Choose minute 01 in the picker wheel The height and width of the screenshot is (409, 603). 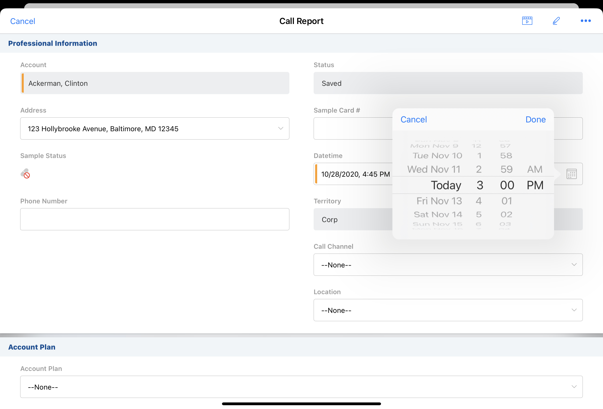click(507, 201)
